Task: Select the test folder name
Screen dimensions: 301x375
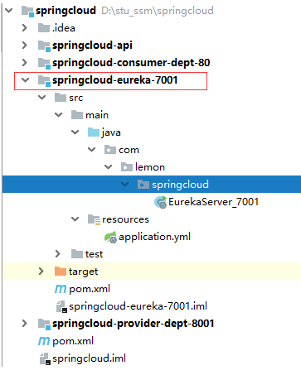Action: click(94, 254)
